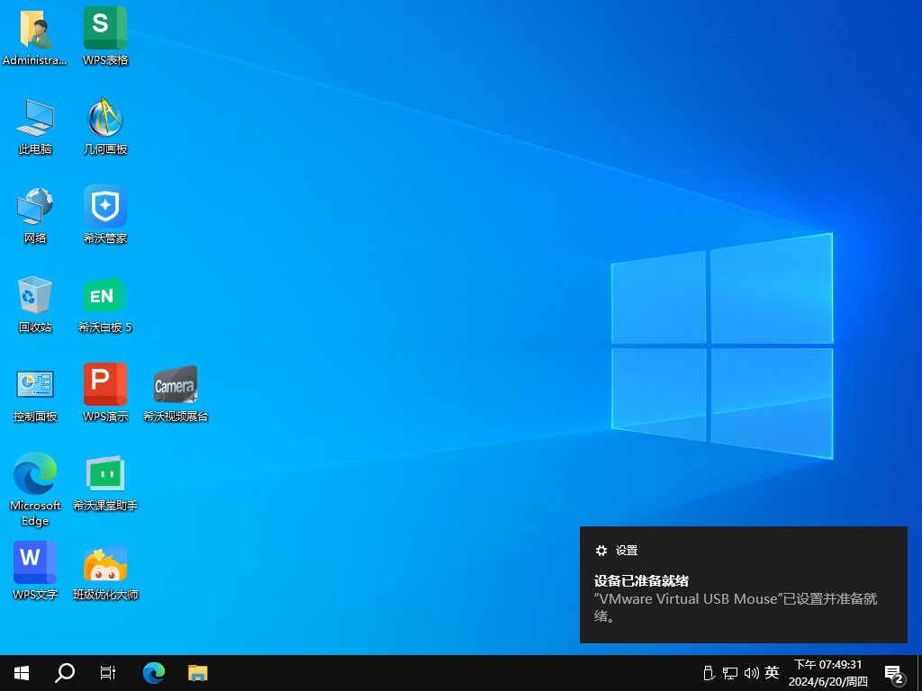
Task: Select the 此电脑 desktop icon
Action: 35,126
